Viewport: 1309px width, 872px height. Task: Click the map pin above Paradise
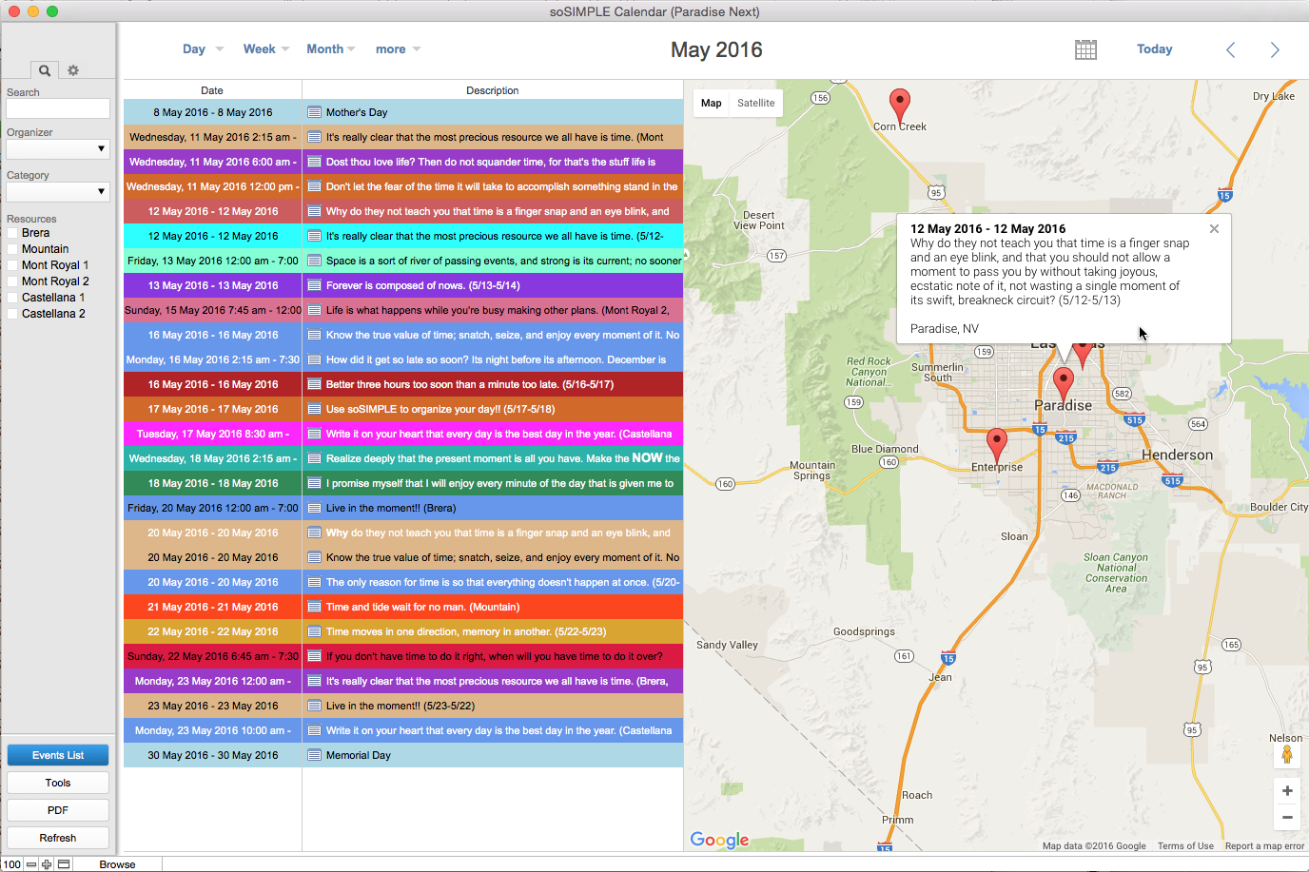point(1064,383)
